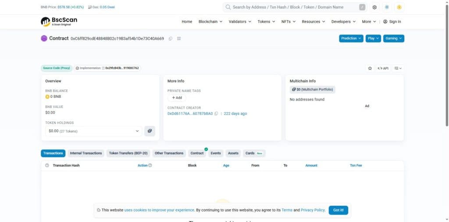Viewport: 449px width, 222px height.
Task: Open the token holdings wallet icon
Action: coord(150,131)
